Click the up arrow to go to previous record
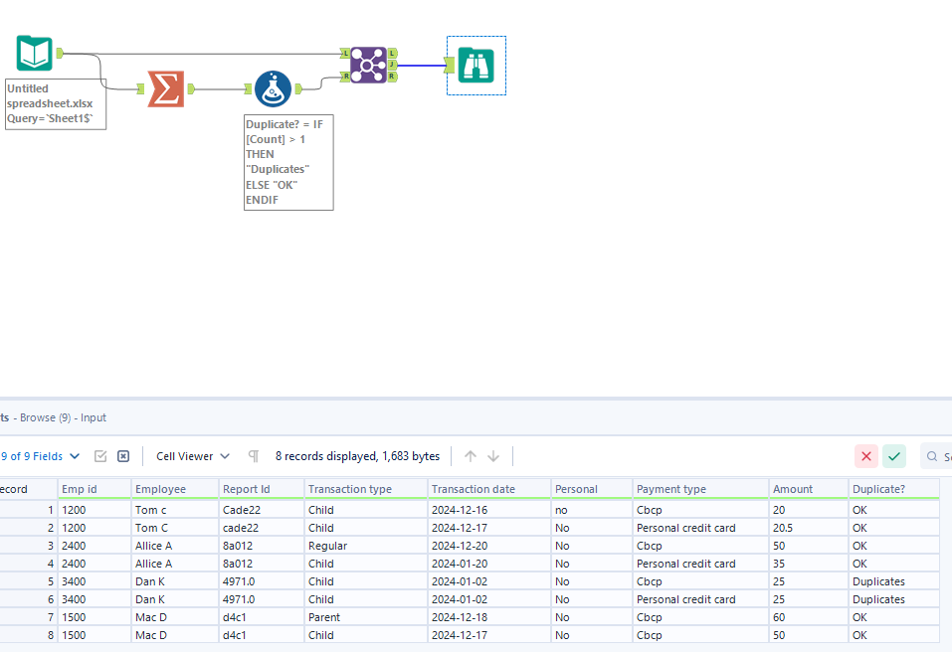This screenshot has width=952, height=653. [469, 455]
